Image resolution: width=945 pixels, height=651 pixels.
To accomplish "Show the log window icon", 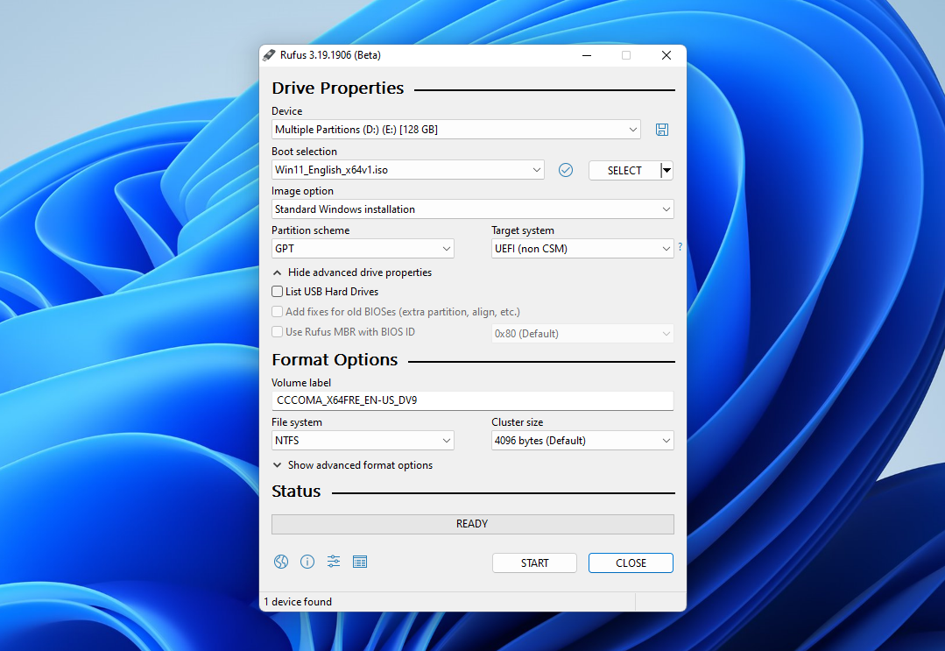I will click(359, 562).
